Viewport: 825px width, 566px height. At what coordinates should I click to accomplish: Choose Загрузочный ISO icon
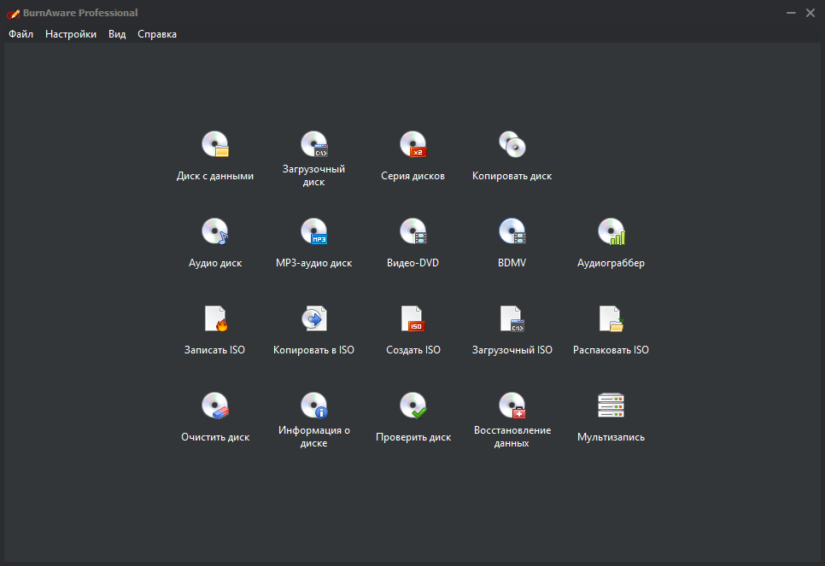tap(512, 318)
